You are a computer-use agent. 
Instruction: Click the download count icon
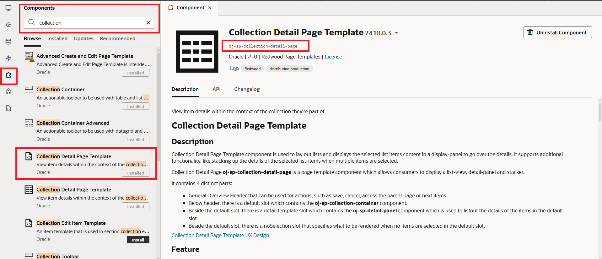pos(250,56)
